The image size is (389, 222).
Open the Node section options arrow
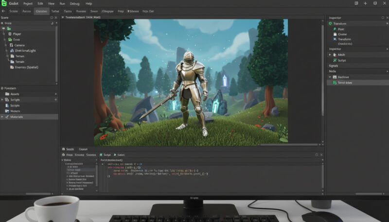click(387, 71)
